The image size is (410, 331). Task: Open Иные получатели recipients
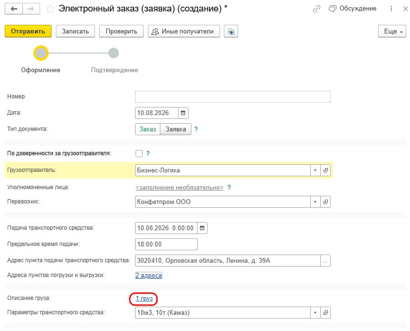pyautogui.click(x=184, y=31)
